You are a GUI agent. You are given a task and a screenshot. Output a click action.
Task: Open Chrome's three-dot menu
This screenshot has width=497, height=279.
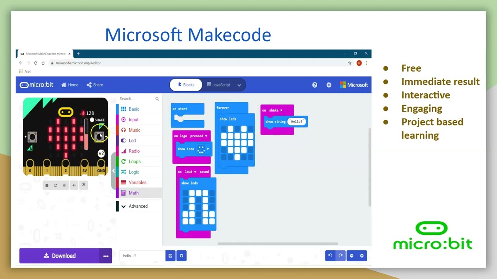tap(366, 63)
